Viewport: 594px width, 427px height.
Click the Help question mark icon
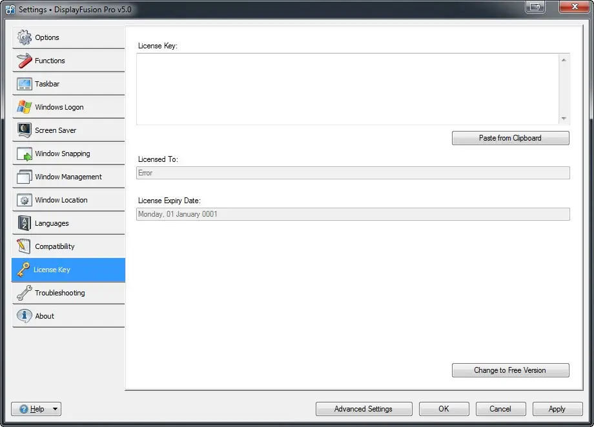24,409
